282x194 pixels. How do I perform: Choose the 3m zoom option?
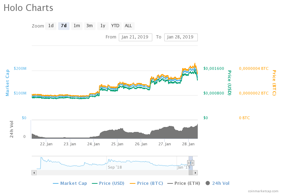[90, 26]
